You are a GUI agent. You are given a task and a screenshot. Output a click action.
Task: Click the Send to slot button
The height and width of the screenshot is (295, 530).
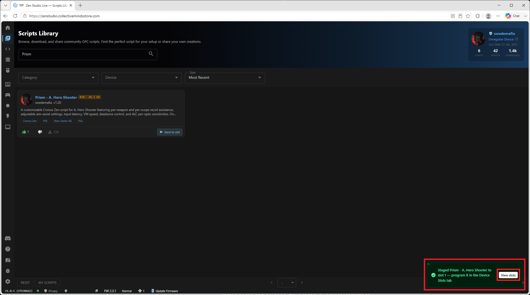tap(170, 132)
